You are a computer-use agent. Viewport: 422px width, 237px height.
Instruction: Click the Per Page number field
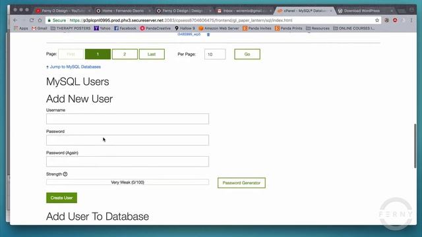(215, 54)
